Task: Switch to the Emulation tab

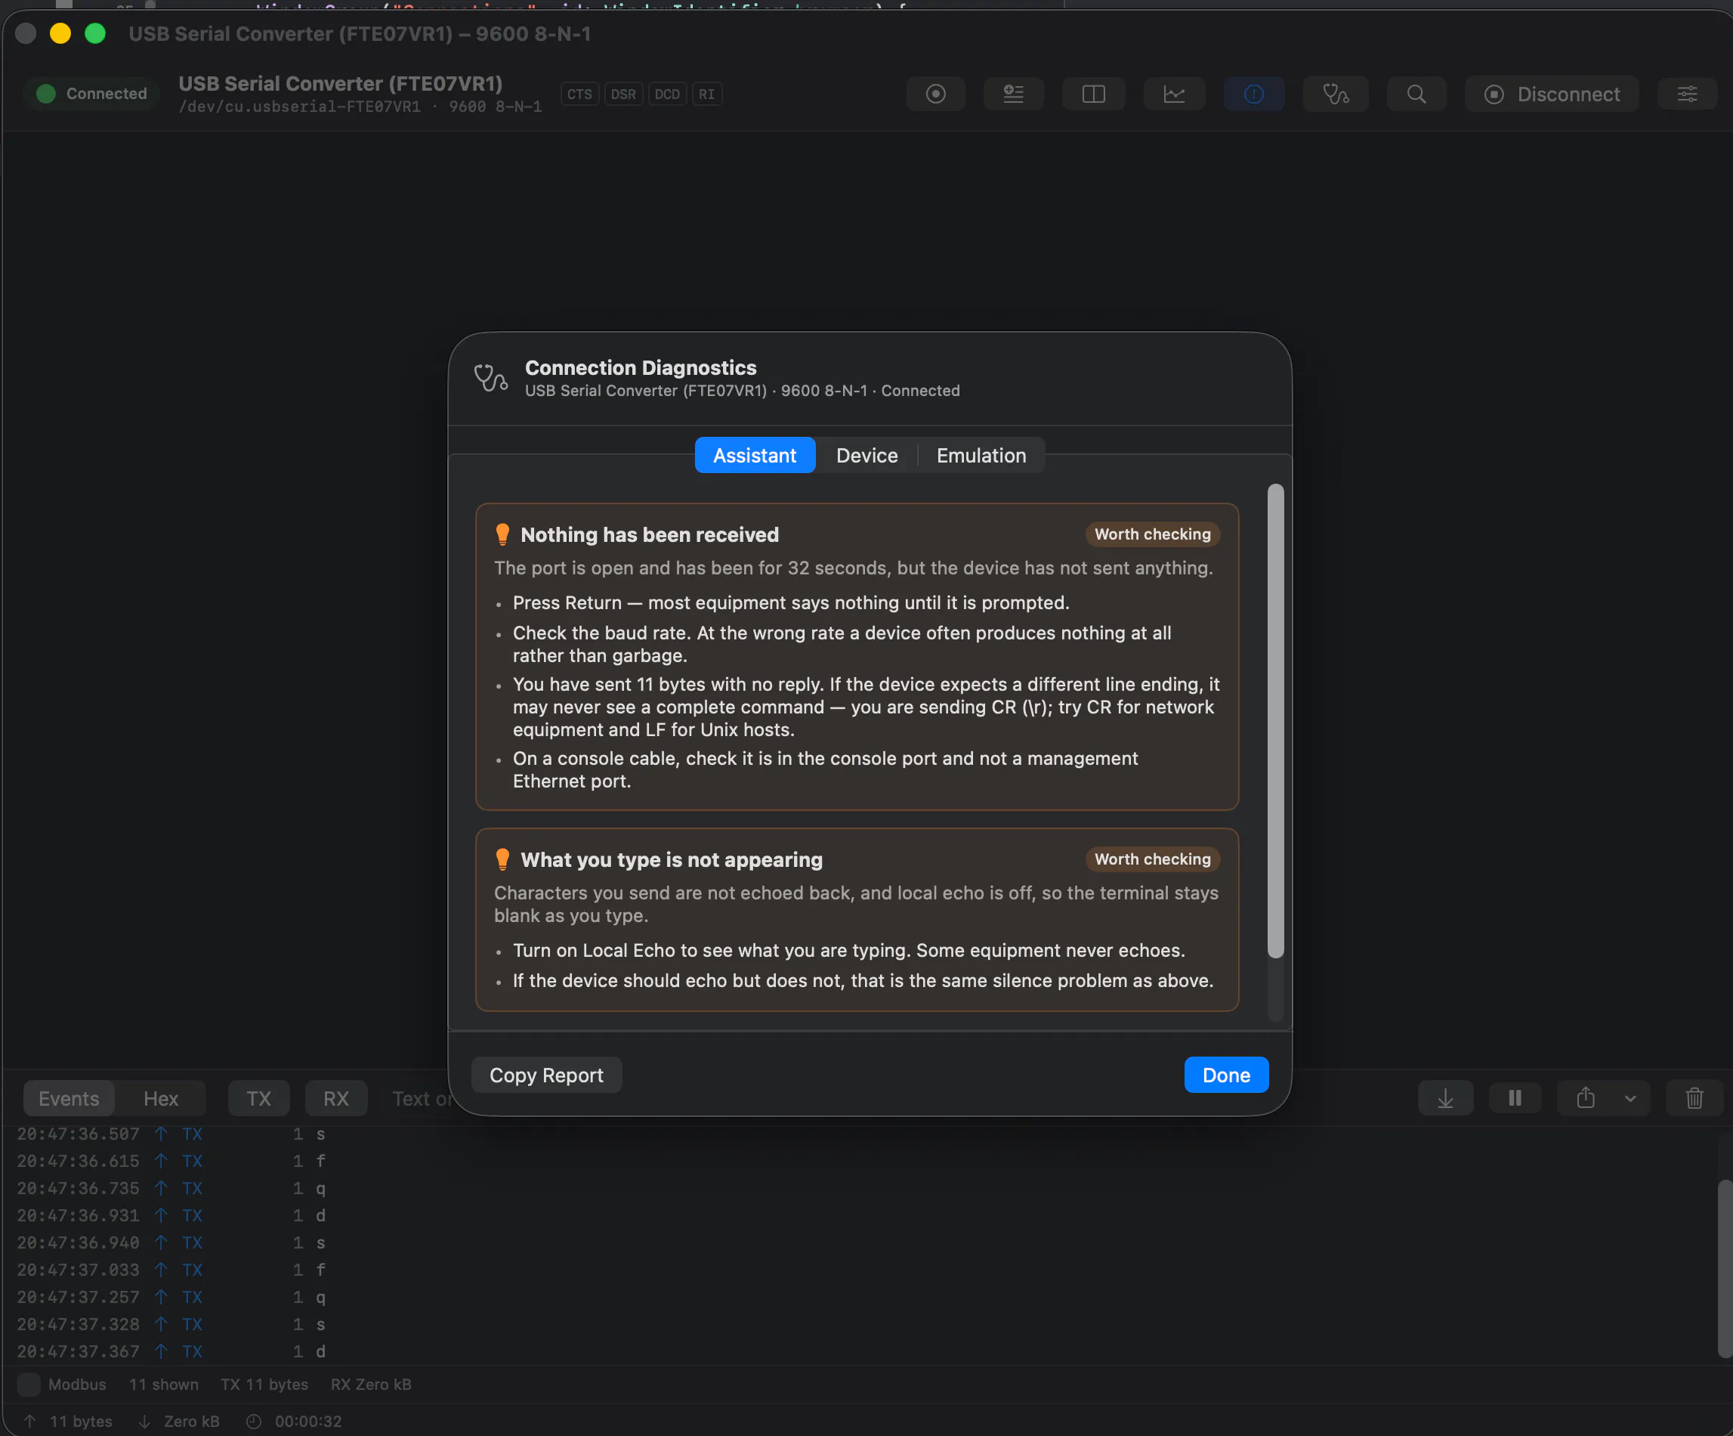Action: (981, 456)
